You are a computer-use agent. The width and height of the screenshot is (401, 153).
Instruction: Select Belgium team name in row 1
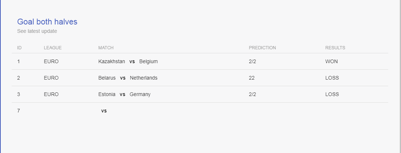pos(148,62)
